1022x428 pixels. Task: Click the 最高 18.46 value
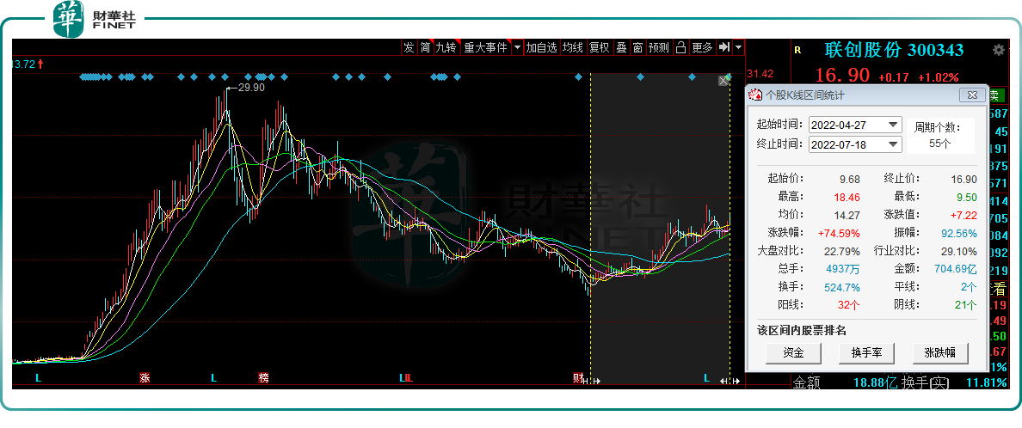[x=847, y=197]
